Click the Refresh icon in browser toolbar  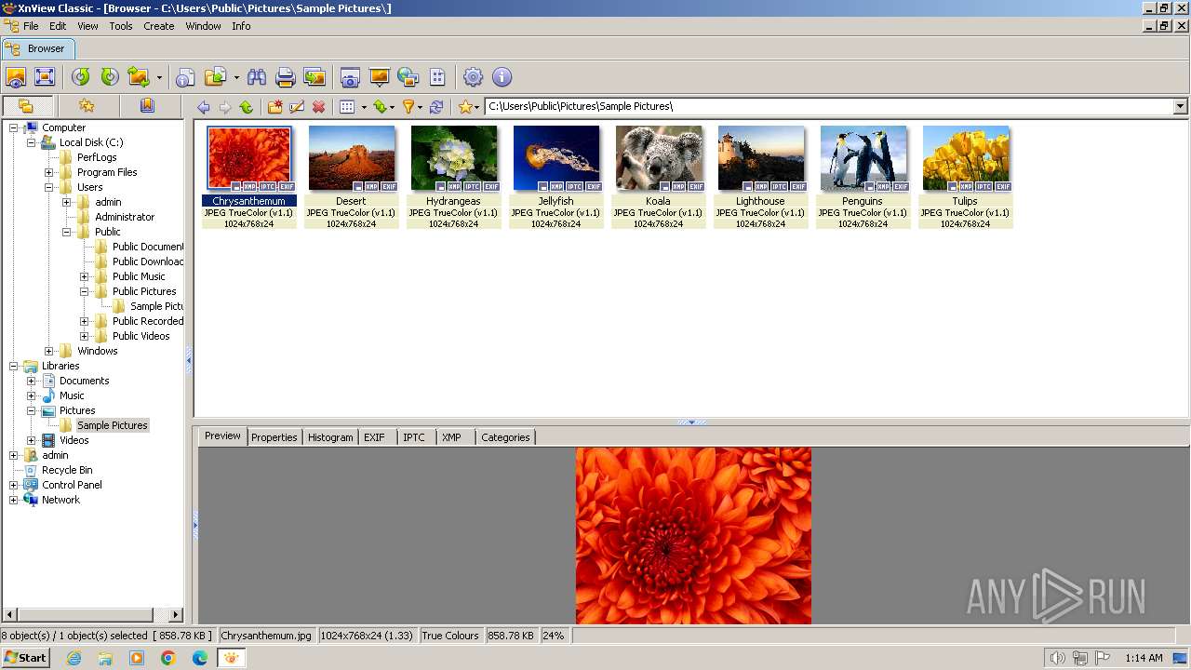tap(436, 107)
